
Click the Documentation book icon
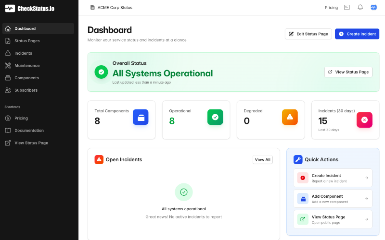tap(8, 131)
